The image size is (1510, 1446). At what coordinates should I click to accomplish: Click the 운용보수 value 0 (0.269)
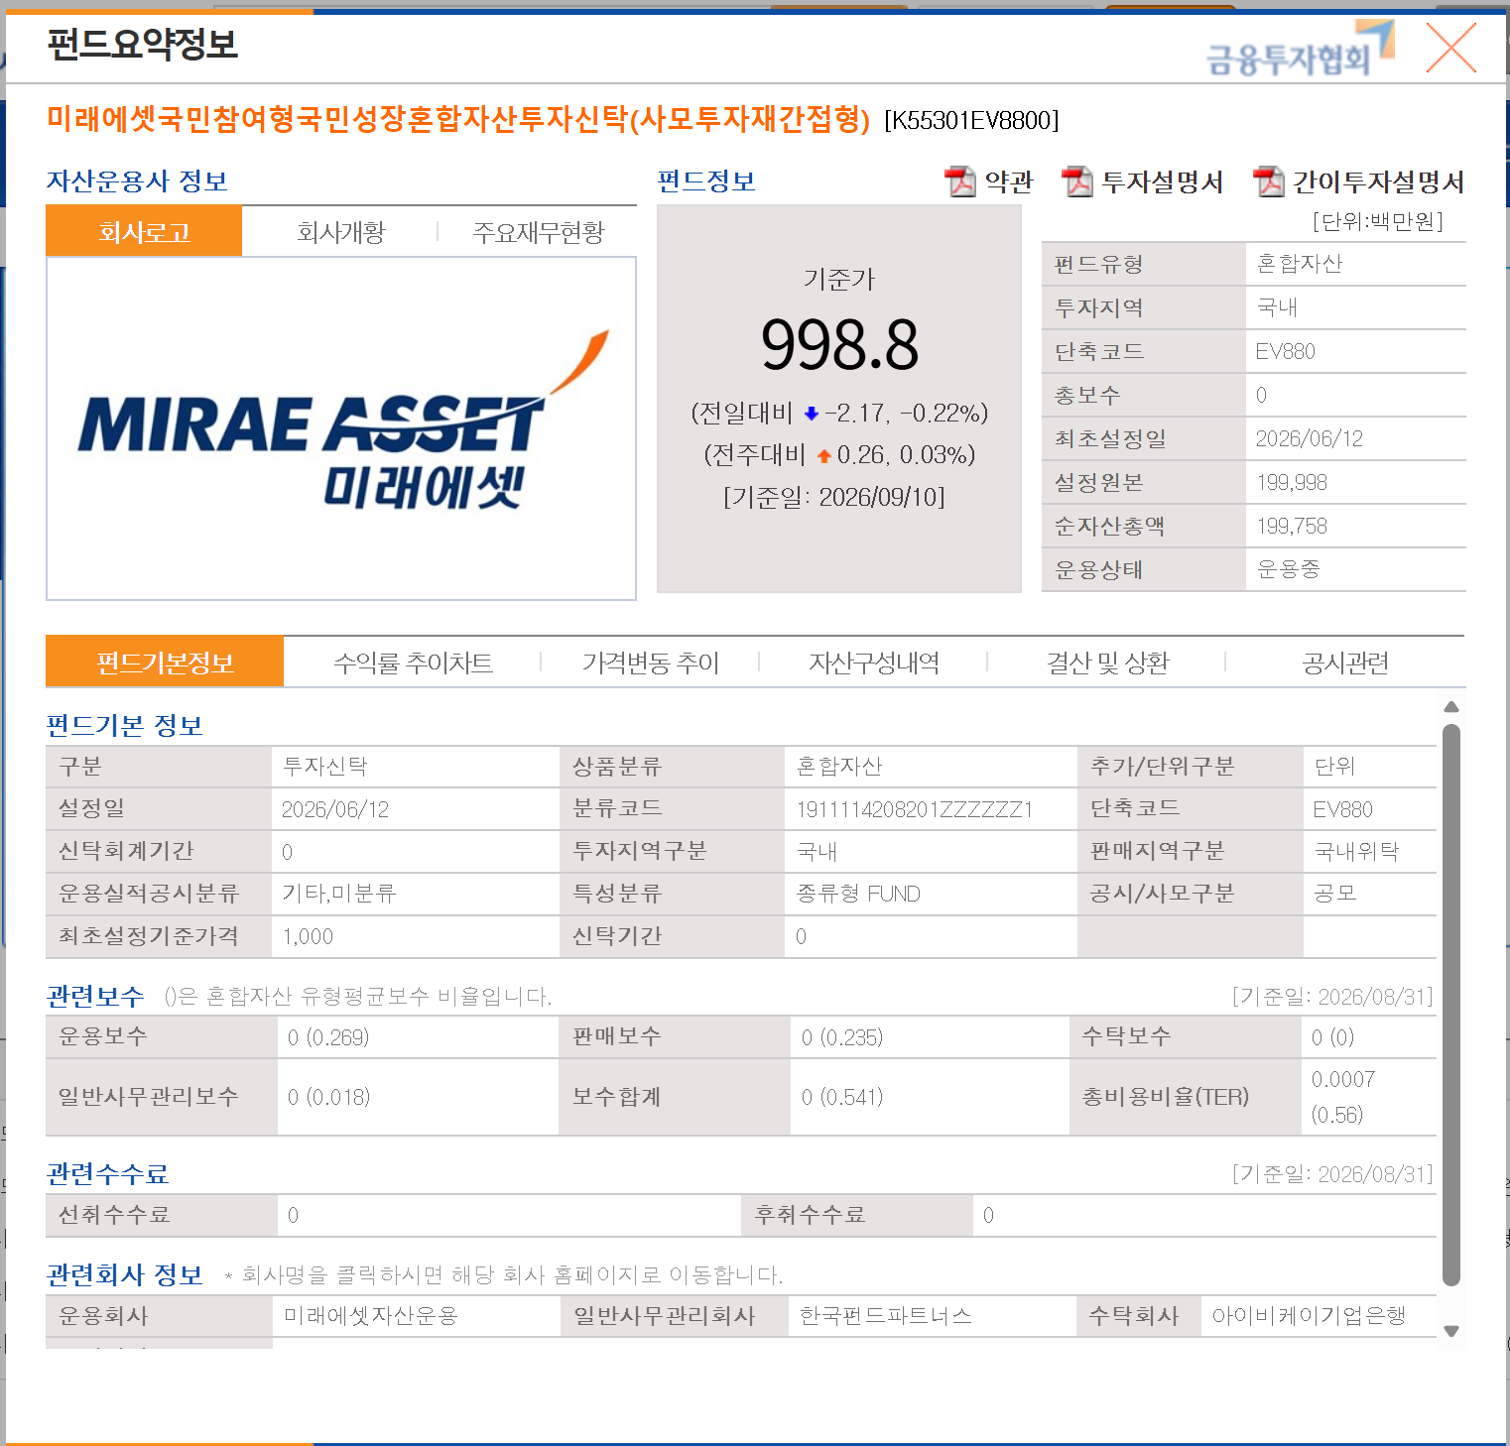(328, 1038)
